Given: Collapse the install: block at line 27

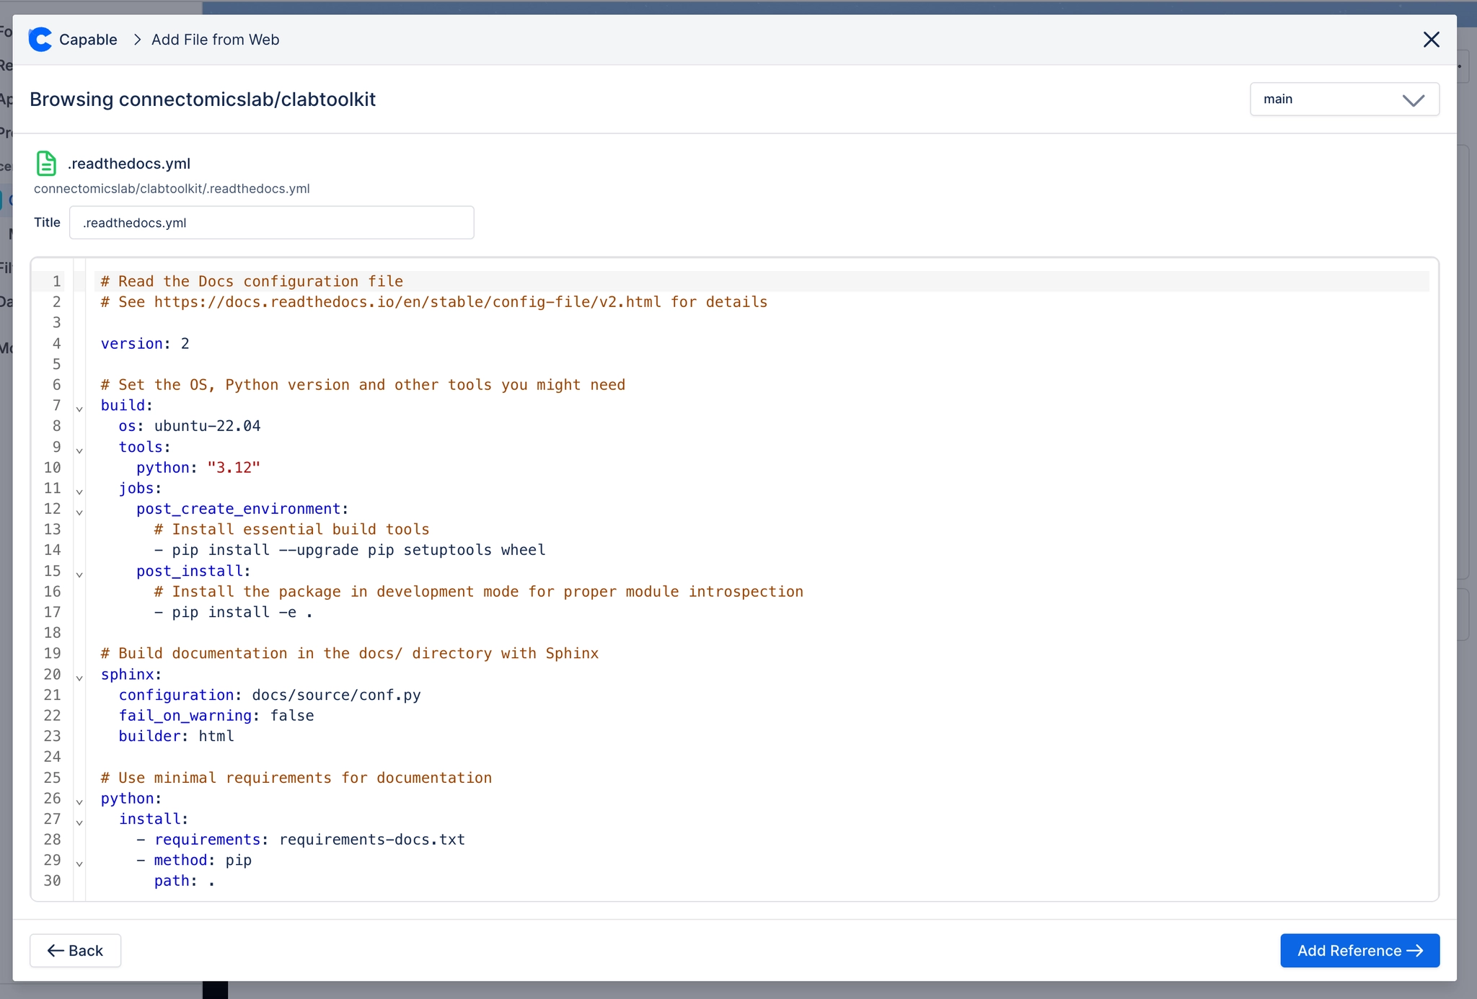Looking at the screenshot, I should pyautogui.click(x=79, y=822).
